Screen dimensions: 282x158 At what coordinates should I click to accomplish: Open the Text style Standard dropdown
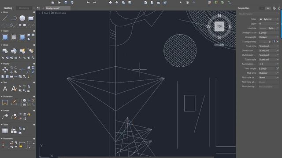tap(269, 46)
